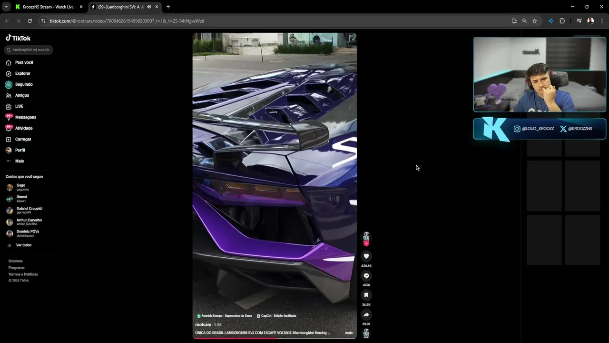
Task: Open Avenida Europa location tag
Action: [x=225, y=315]
